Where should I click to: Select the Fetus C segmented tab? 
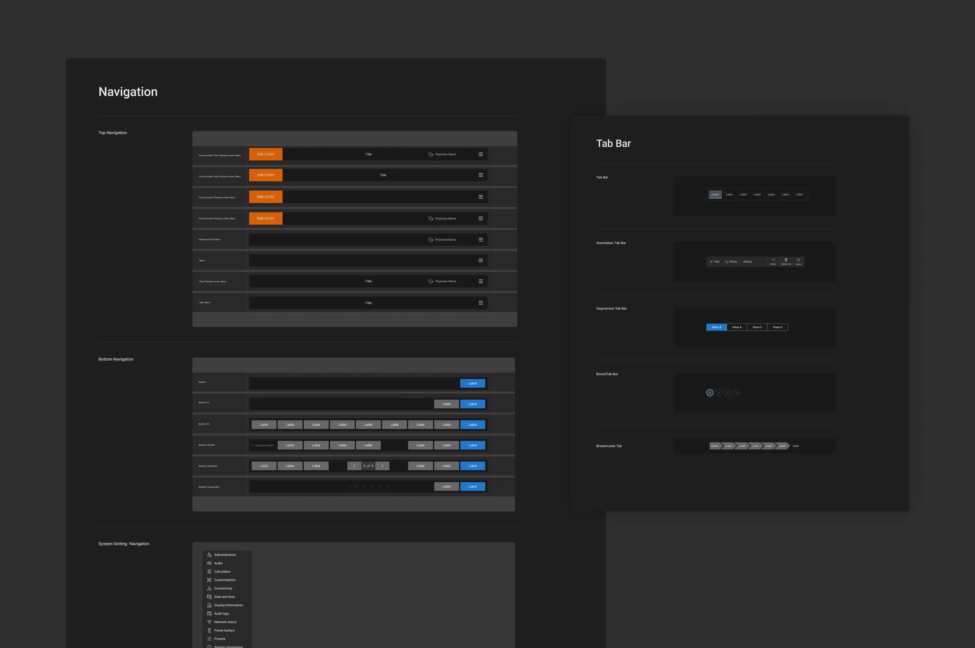[757, 327]
